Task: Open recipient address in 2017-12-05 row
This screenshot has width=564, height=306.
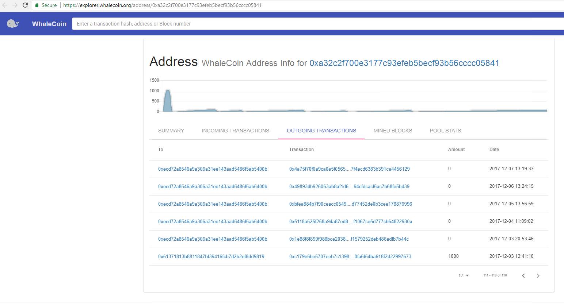Action: point(213,204)
